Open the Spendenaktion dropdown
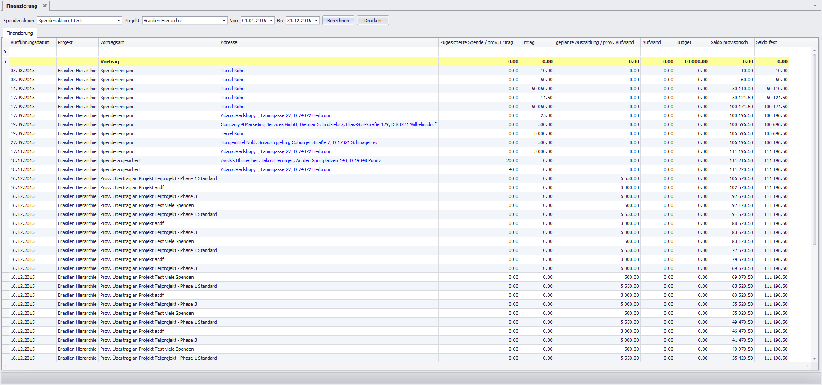Viewport: 822px width, 385px height. tap(119, 21)
